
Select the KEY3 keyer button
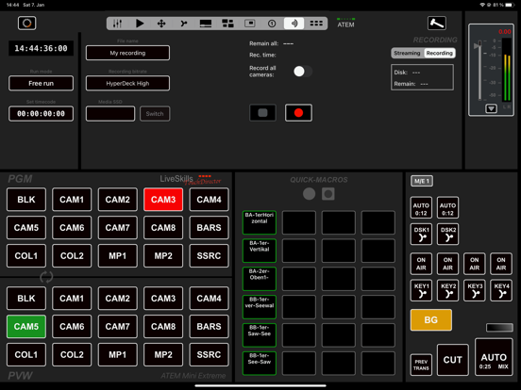[475, 290]
